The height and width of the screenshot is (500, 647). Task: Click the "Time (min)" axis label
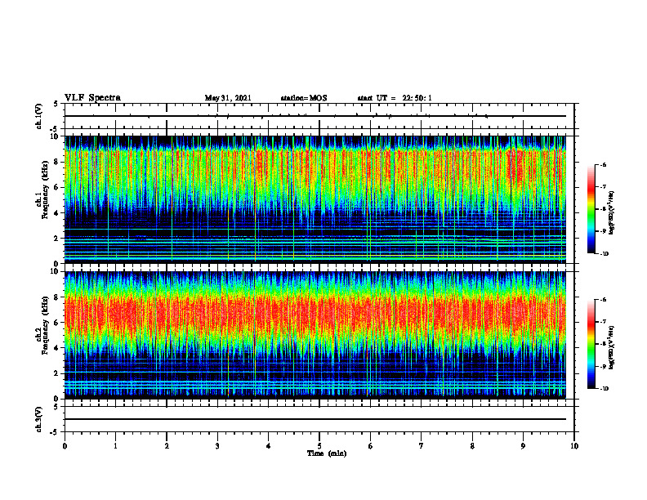[x=327, y=453]
